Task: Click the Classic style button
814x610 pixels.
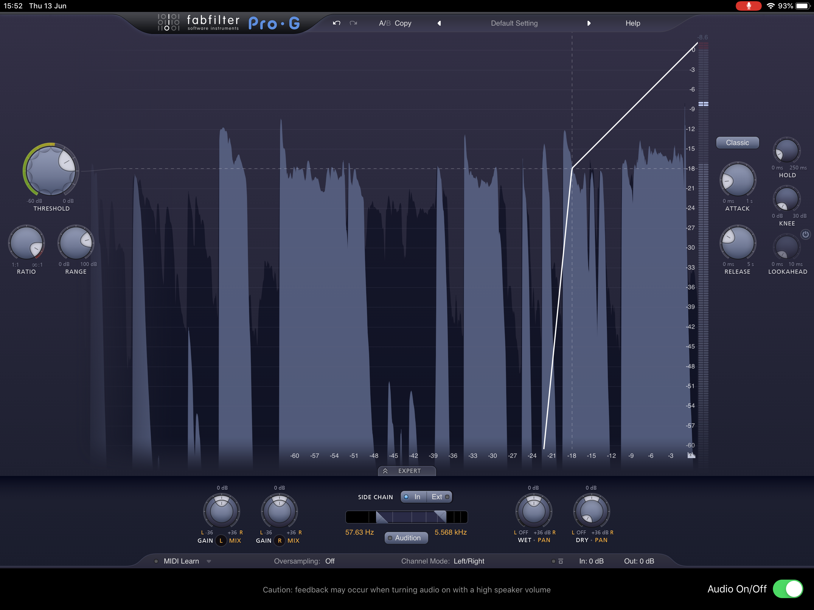Action: coord(737,143)
